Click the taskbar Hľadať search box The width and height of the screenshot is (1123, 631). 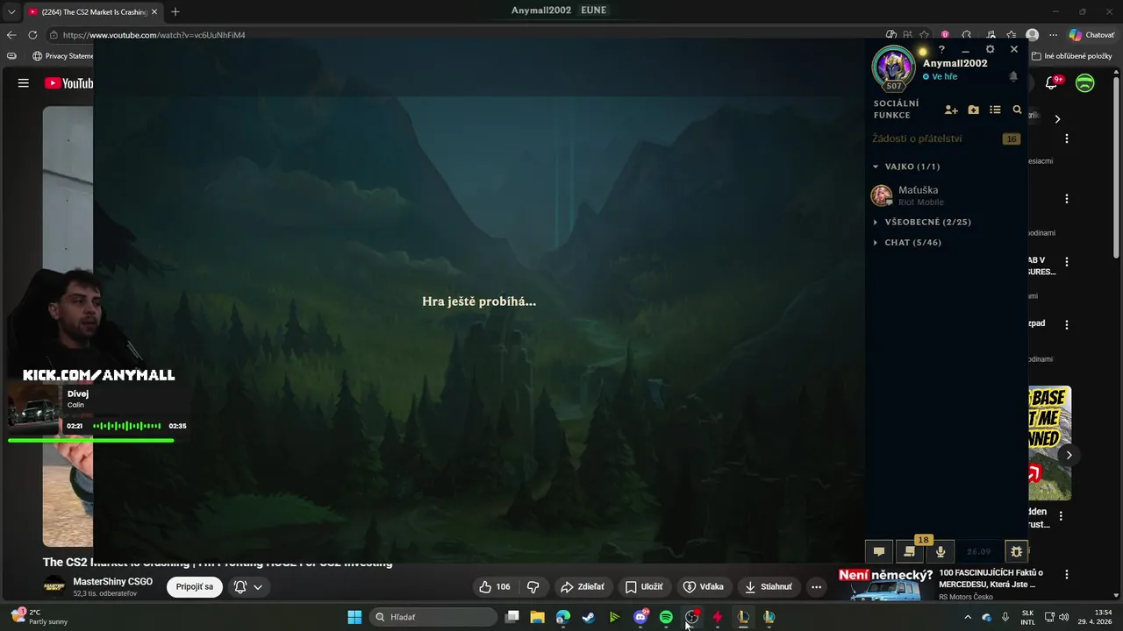point(433,617)
